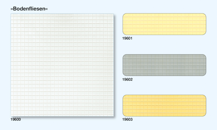This screenshot has height=130, width=217.
Task: Click the large white tile sample 19600
Action: coord(62,65)
